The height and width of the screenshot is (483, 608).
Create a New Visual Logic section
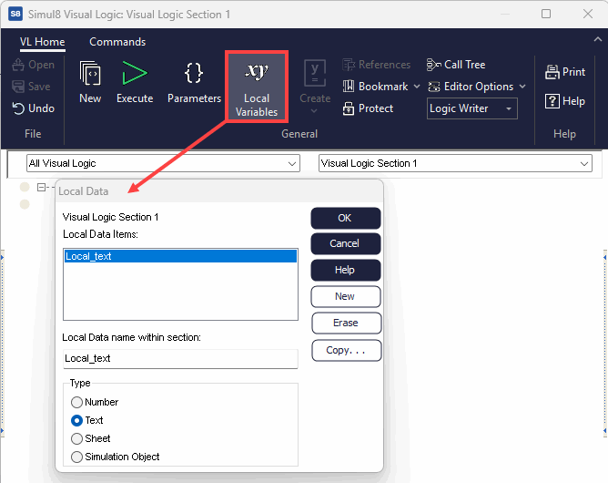point(90,82)
